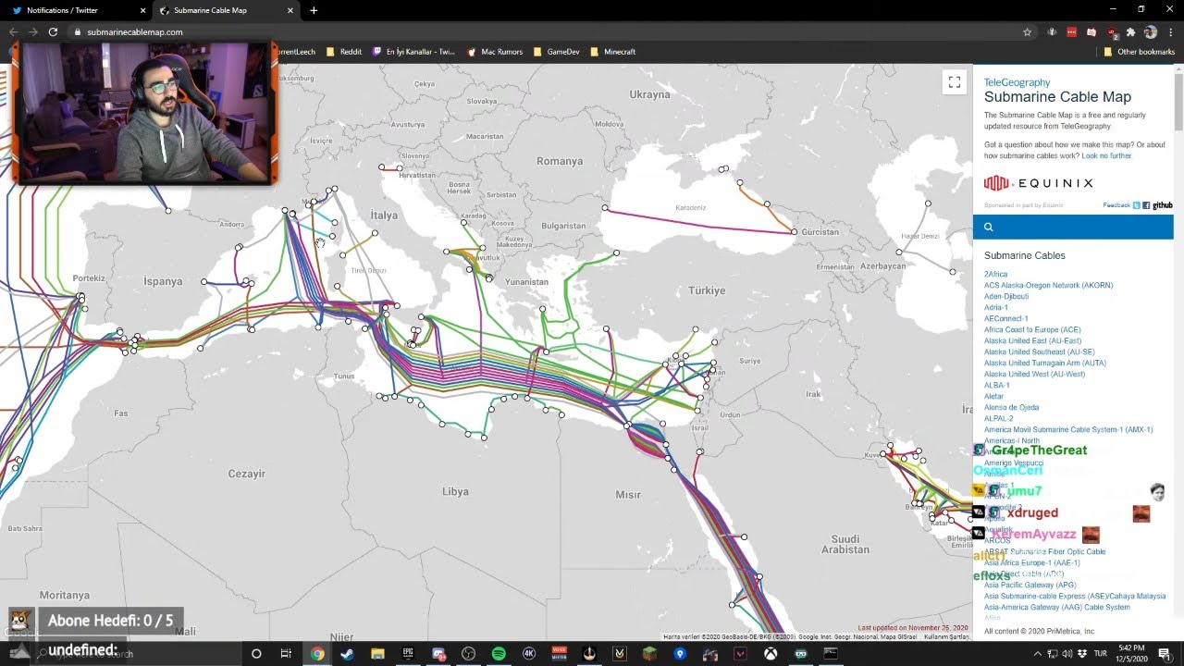Show hidden system tray icons

1037,654
